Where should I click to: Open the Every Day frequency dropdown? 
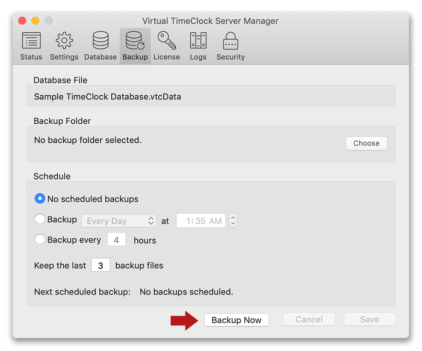(118, 221)
